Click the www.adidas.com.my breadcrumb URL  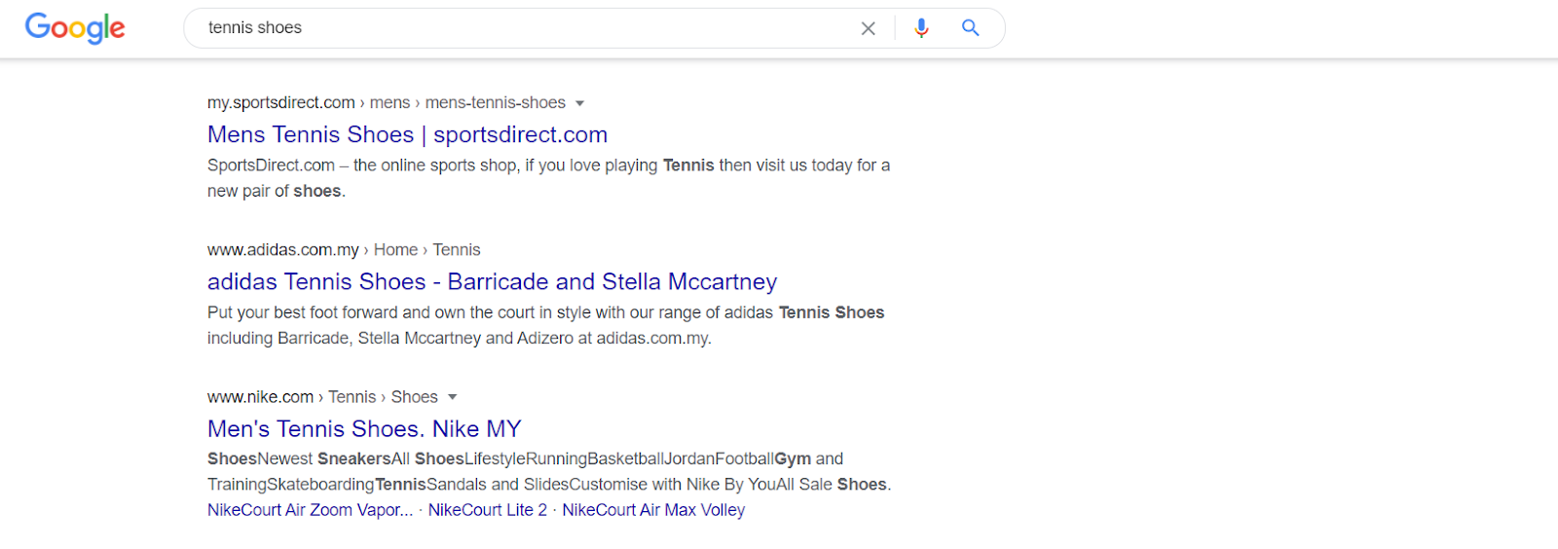pos(282,250)
